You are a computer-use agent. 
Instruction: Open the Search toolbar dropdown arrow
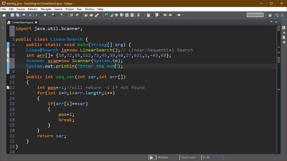click(x=101, y=15)
